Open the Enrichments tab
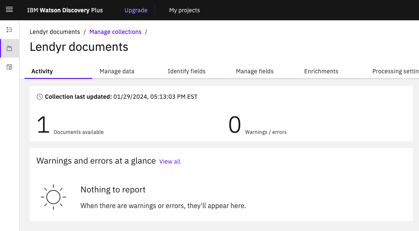Viewport: 419px width, 231px height. pyautogui.click(x=331, y=71)
